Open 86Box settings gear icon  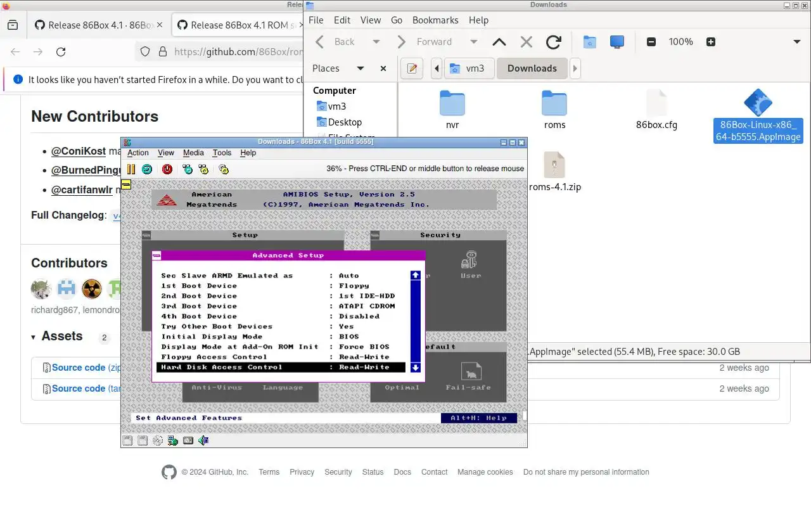(x=224, y=169)
